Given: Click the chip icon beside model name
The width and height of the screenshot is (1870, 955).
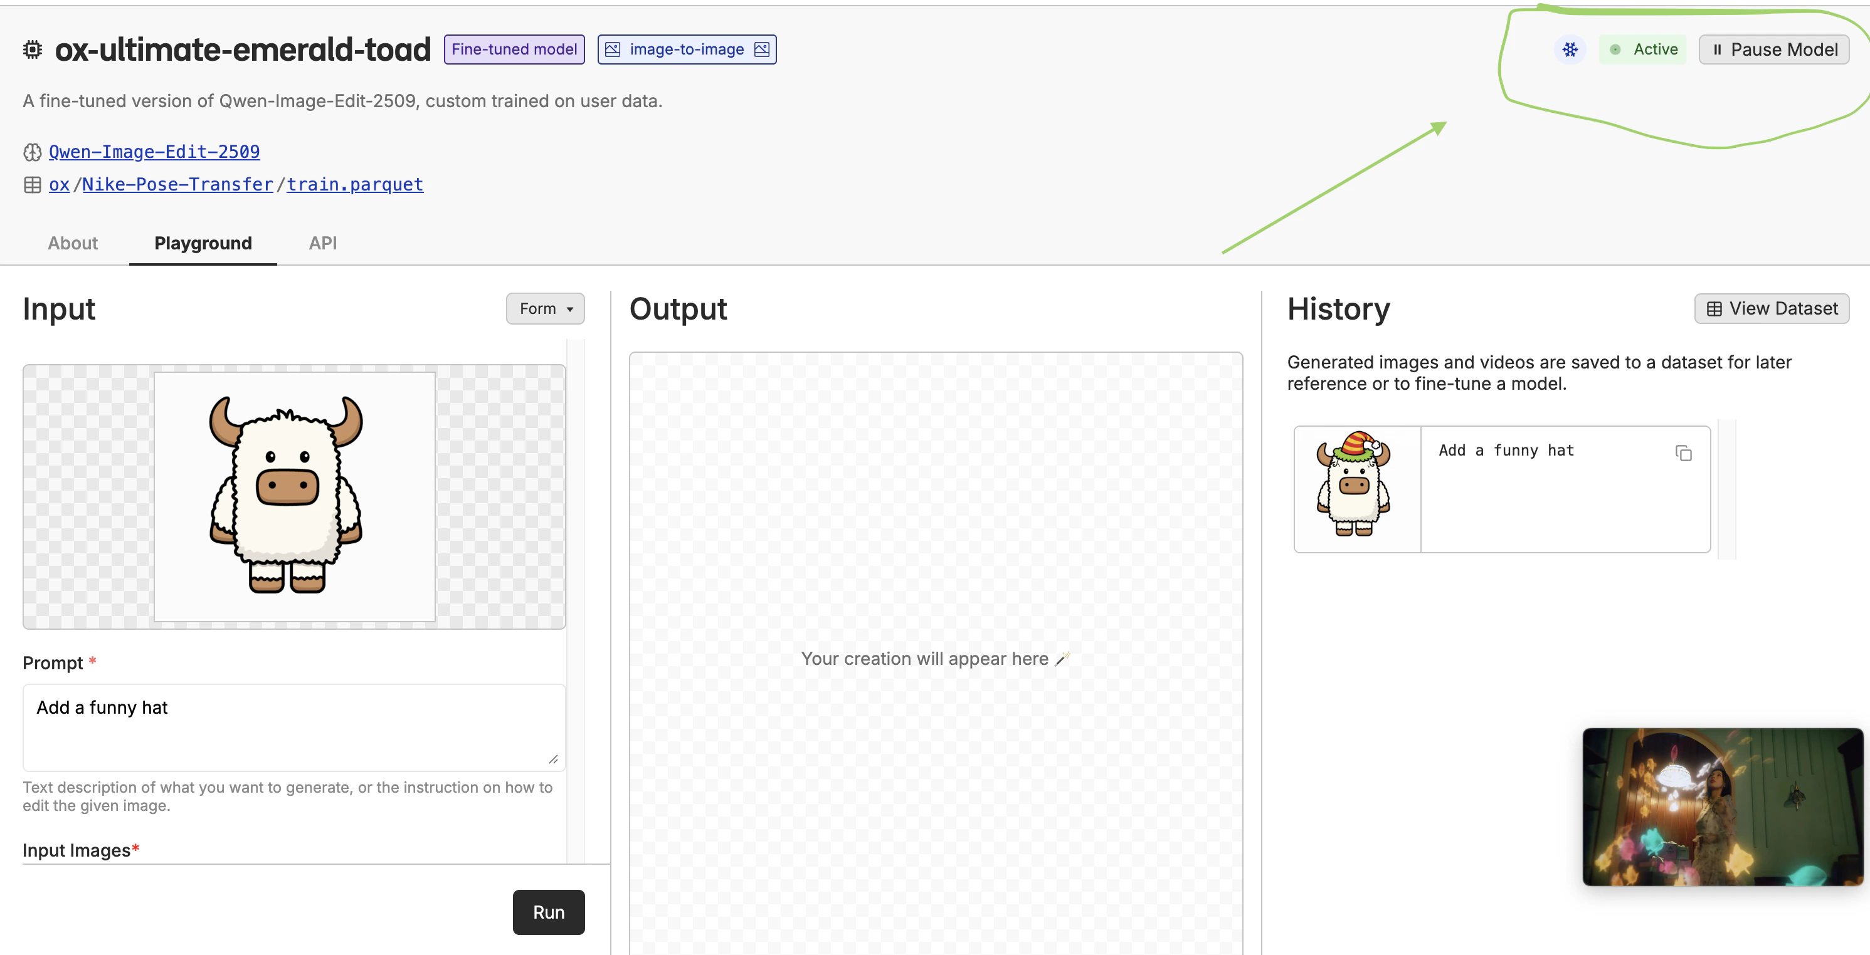Looking at the screenshot, I should tap(33, 50).
